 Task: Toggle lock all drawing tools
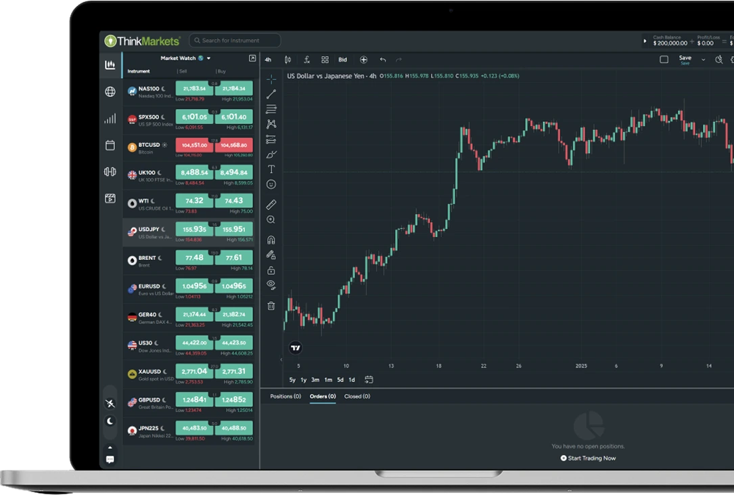tap(271, 270)
